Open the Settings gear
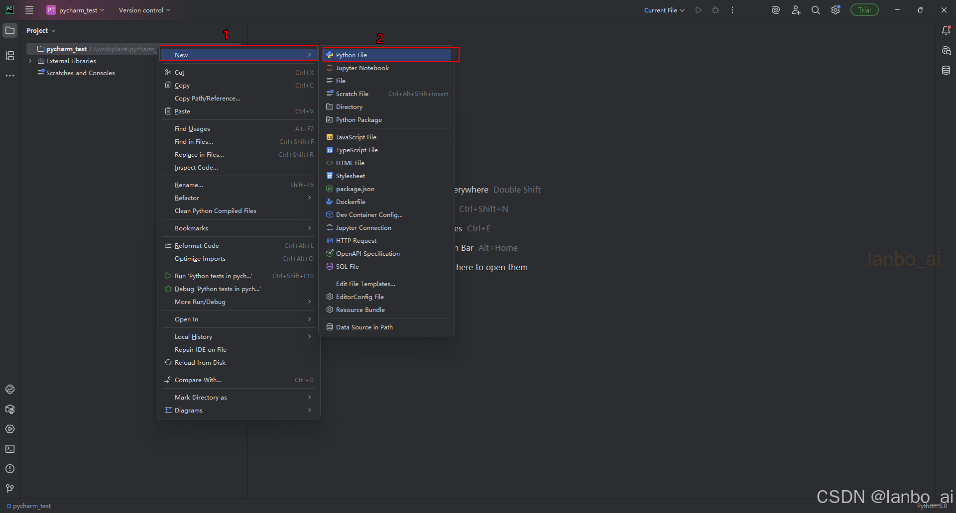The image size is (956, 513). point(836,9)
